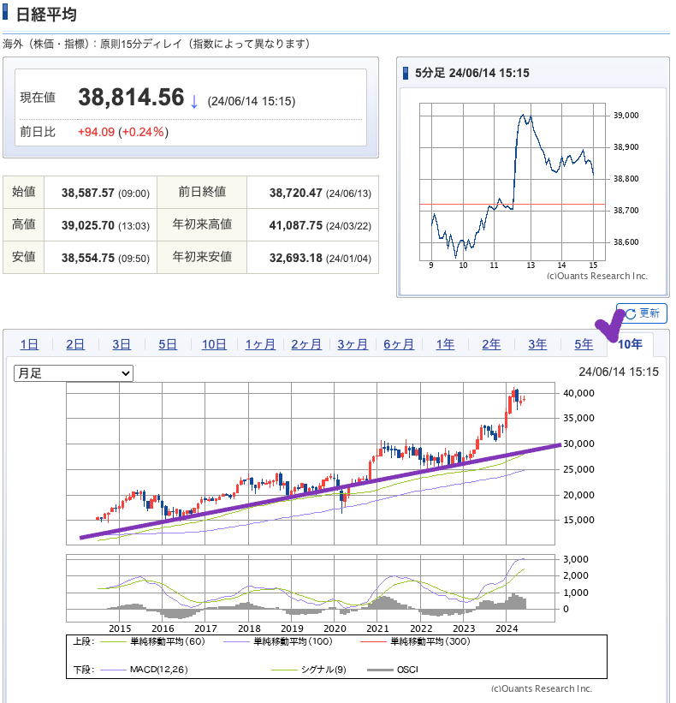The height and width of the screenshot is (703, 676).
Task: Show the 3年 chart range
Action: [537, 344]
